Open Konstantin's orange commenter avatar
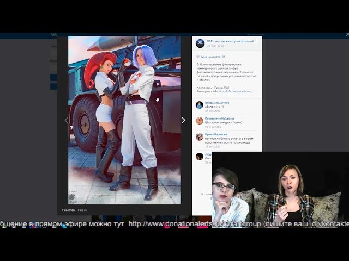The image size is (349, 261). click(200, 121)
